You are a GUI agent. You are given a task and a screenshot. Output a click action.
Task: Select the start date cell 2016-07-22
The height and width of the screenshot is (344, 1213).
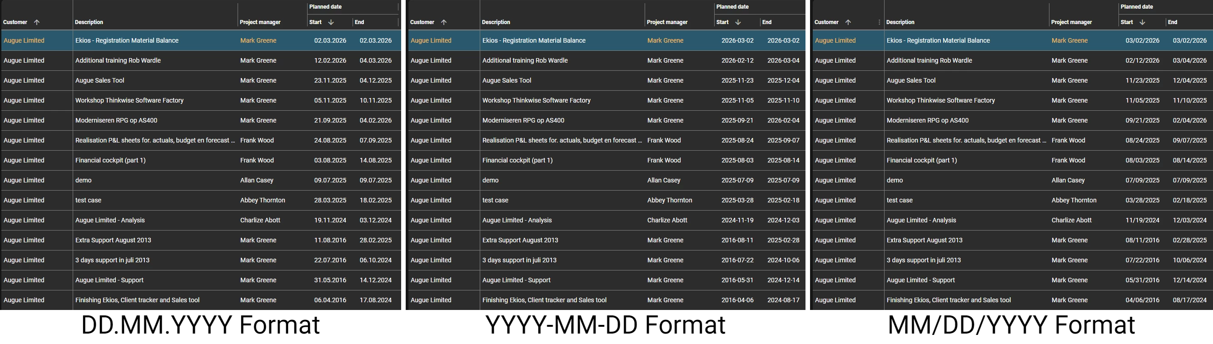coord(737,260)
